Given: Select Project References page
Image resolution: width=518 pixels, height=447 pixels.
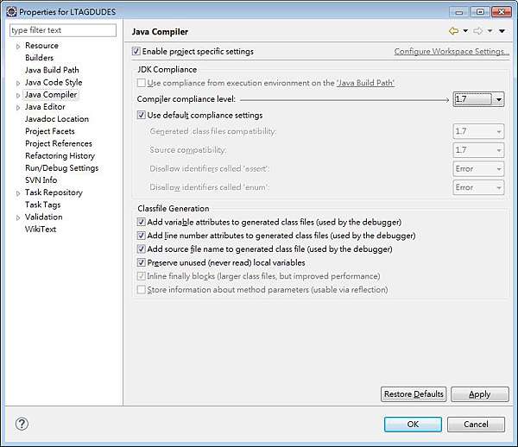Looking at the screenshot, I should (59, 143).
